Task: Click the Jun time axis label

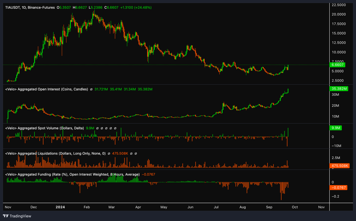Action: [x=190, y=207]
